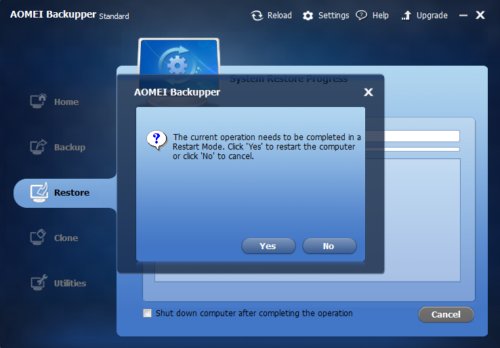
Task: Click the Home sidebar icon
Action: (39, 101)
